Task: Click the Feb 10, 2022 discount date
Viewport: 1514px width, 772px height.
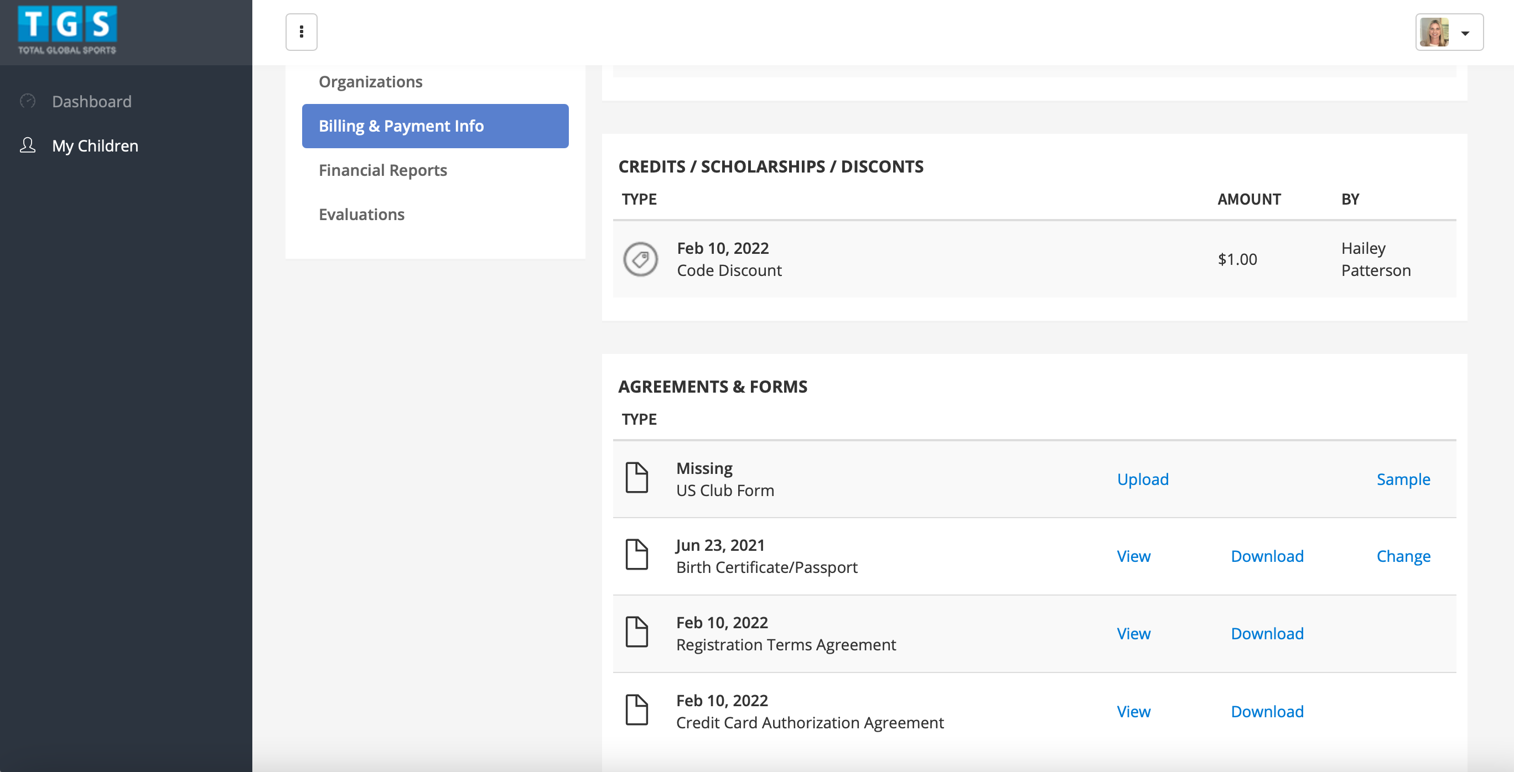Action: click(x=722, y=248)
